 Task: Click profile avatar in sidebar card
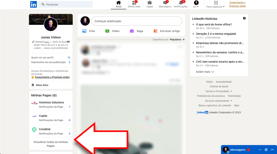pos(51,24)
